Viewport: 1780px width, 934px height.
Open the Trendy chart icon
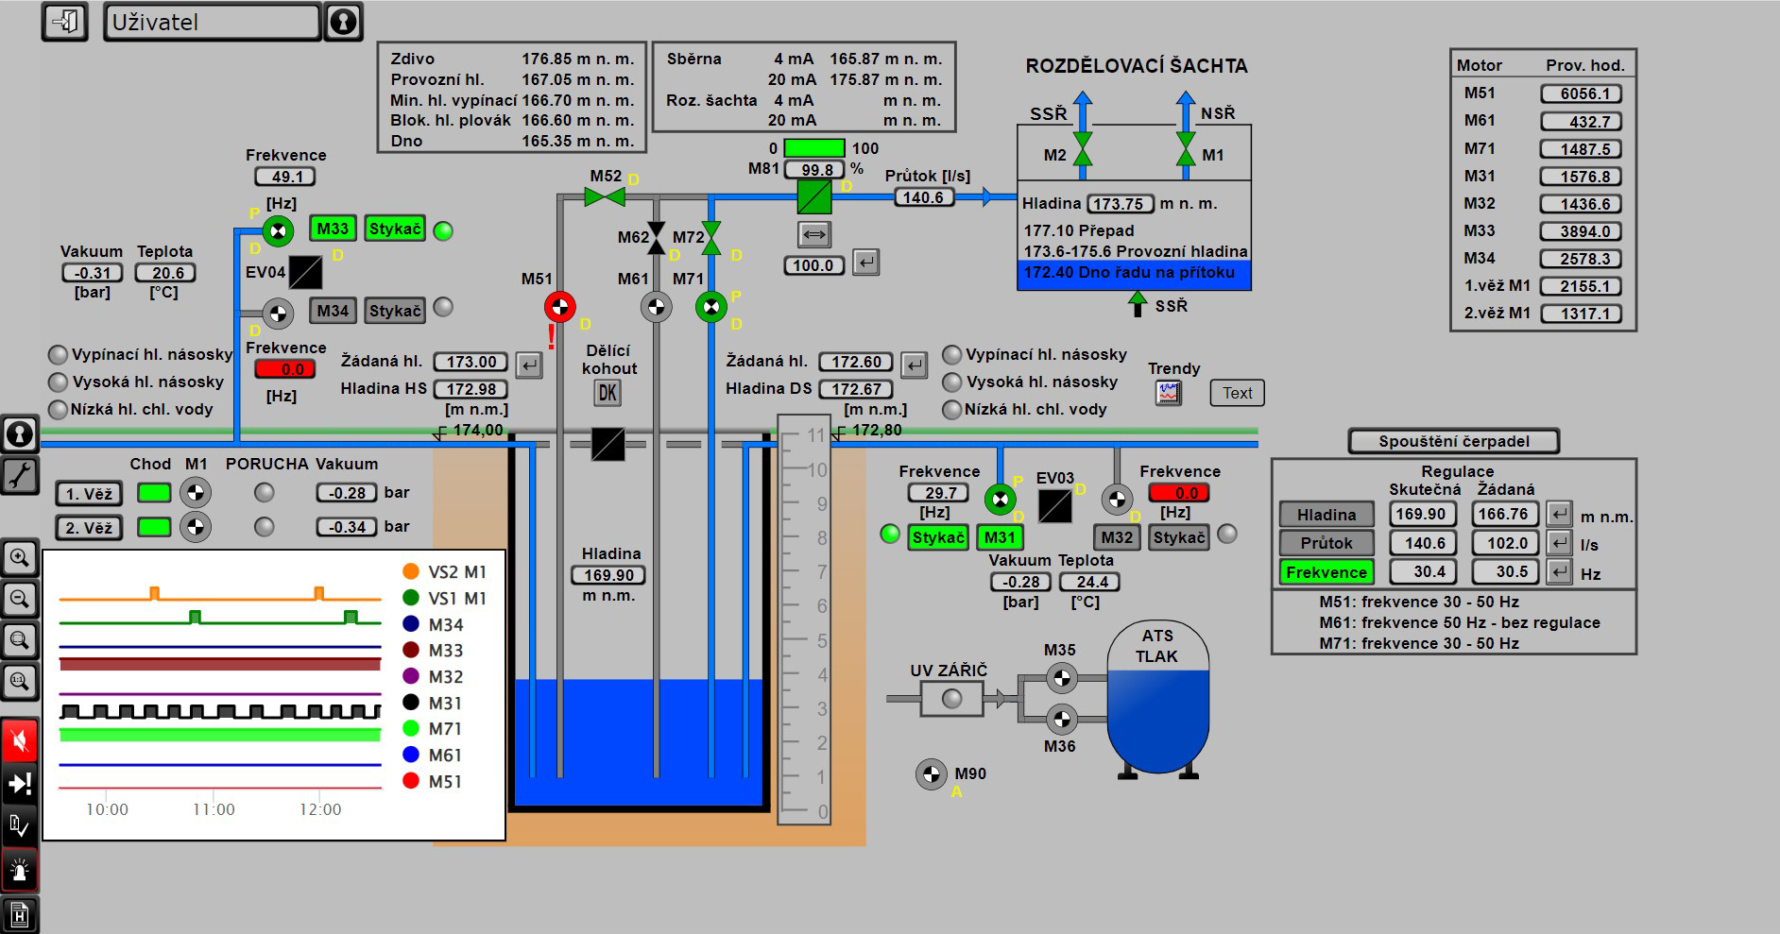pos(1169,393)
